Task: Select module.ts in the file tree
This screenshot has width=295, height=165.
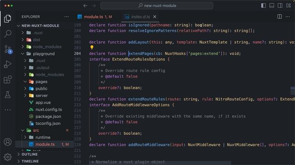Action: (x=45, y=144)
